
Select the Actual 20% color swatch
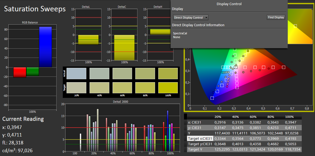click(x=76, y=74)
